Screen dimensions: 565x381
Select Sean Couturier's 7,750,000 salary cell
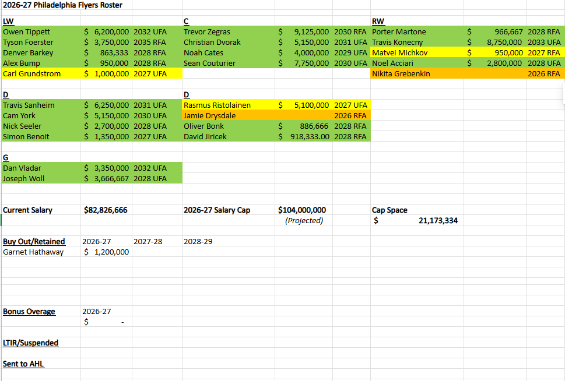tap(303, 63)
